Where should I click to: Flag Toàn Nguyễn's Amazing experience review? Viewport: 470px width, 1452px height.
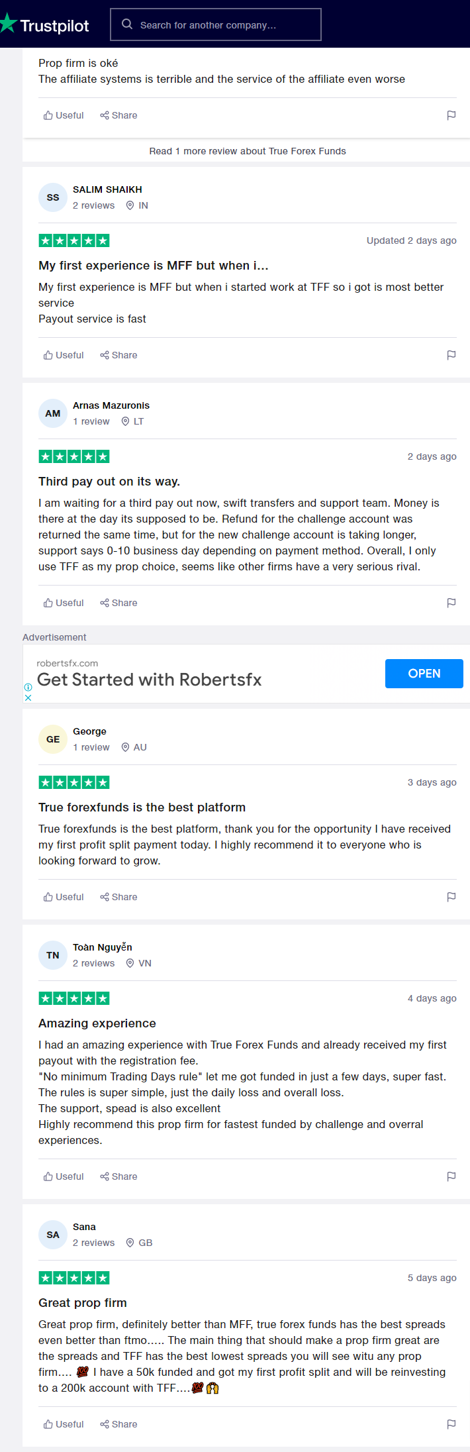click(451, 1176)
